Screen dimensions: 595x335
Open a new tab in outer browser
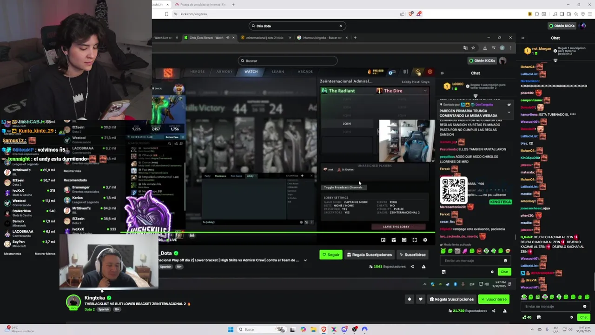point(233,5)
